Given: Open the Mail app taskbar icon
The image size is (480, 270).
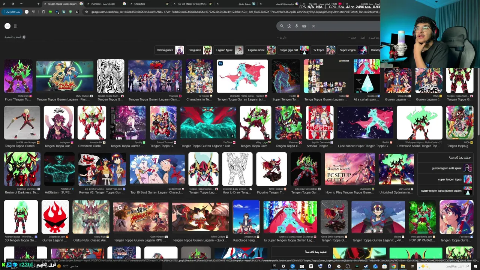Looking at the screenshot, I should tap(375, 266).
